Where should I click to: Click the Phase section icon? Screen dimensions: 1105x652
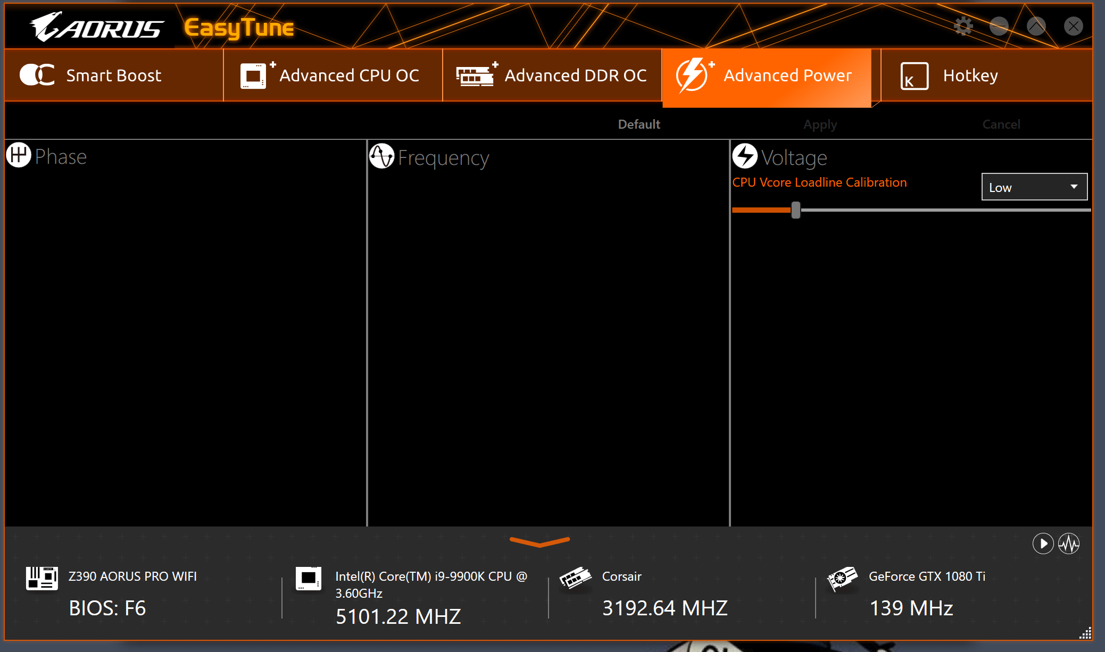point(19,155)
